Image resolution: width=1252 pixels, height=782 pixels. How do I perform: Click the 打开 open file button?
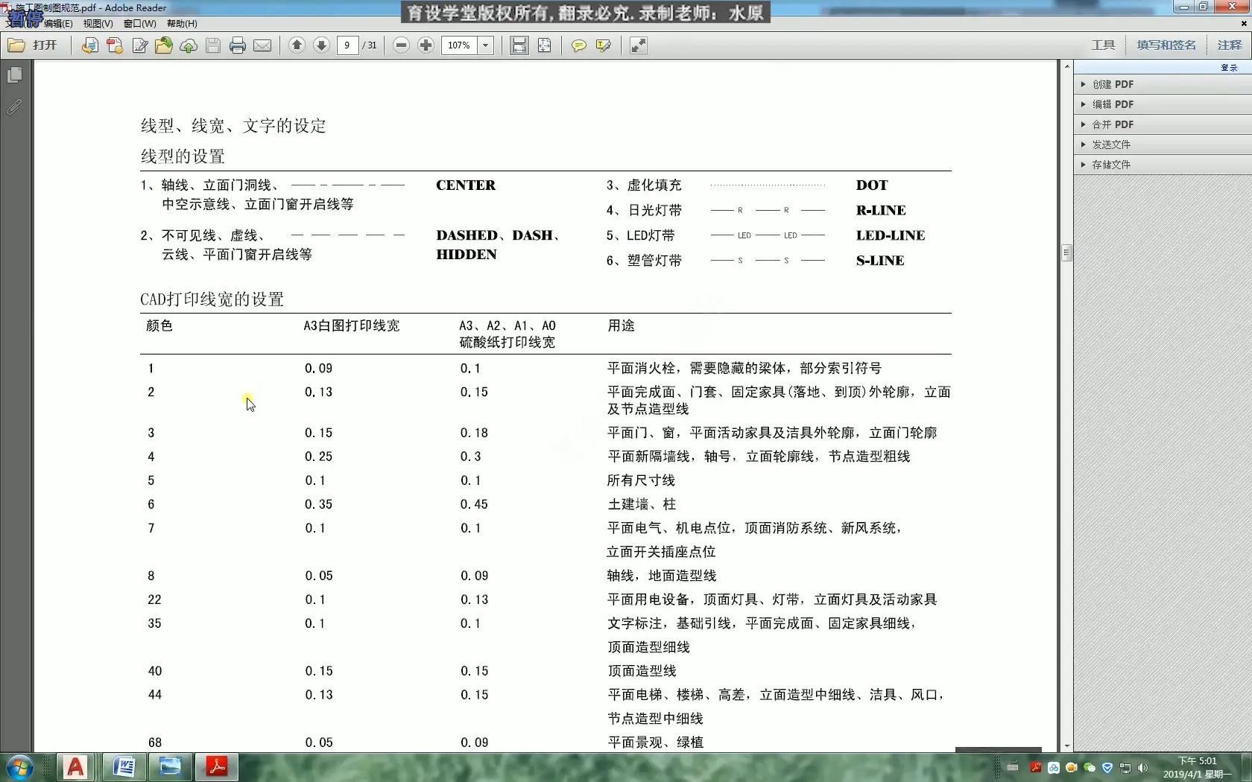[34, 45]
